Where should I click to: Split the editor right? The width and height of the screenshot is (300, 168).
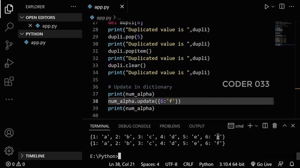(x=282, y=7)
